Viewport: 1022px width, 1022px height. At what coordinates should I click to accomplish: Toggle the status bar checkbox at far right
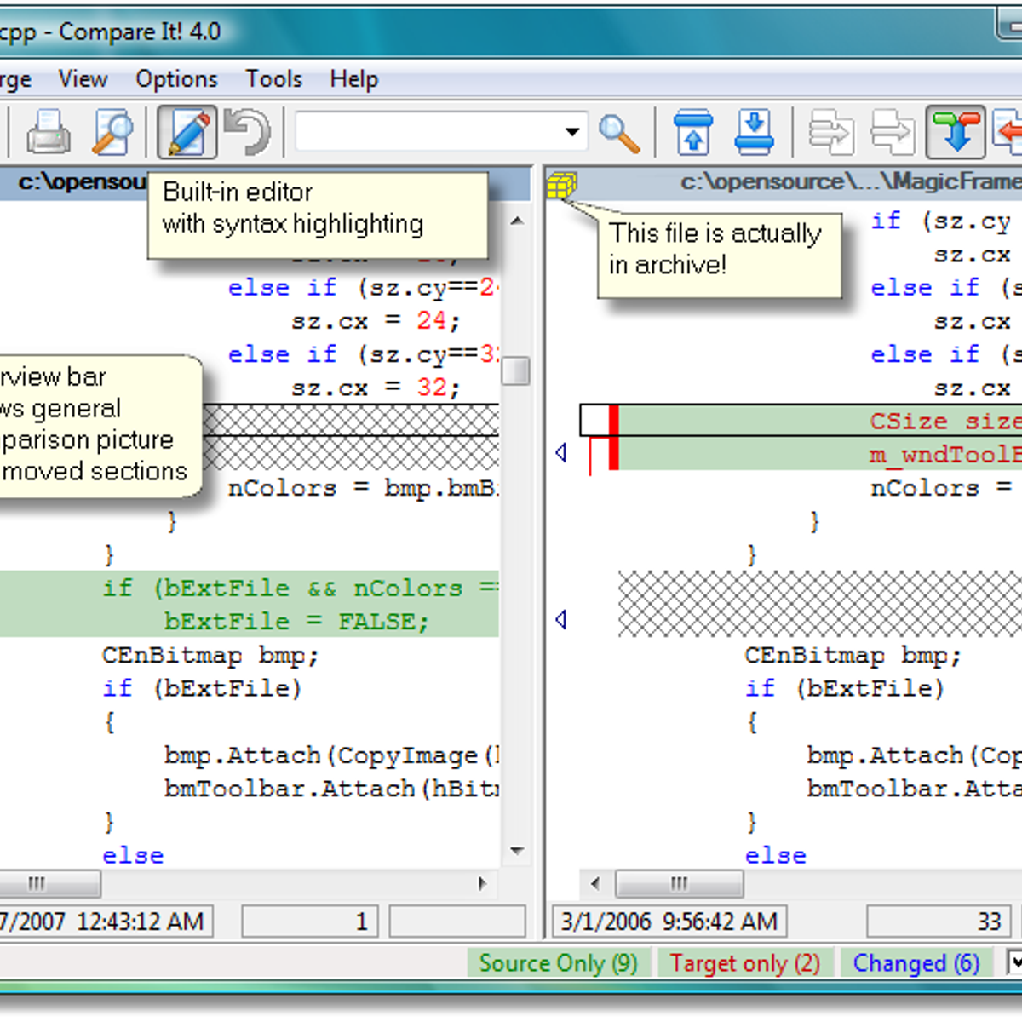point(1014,963)
